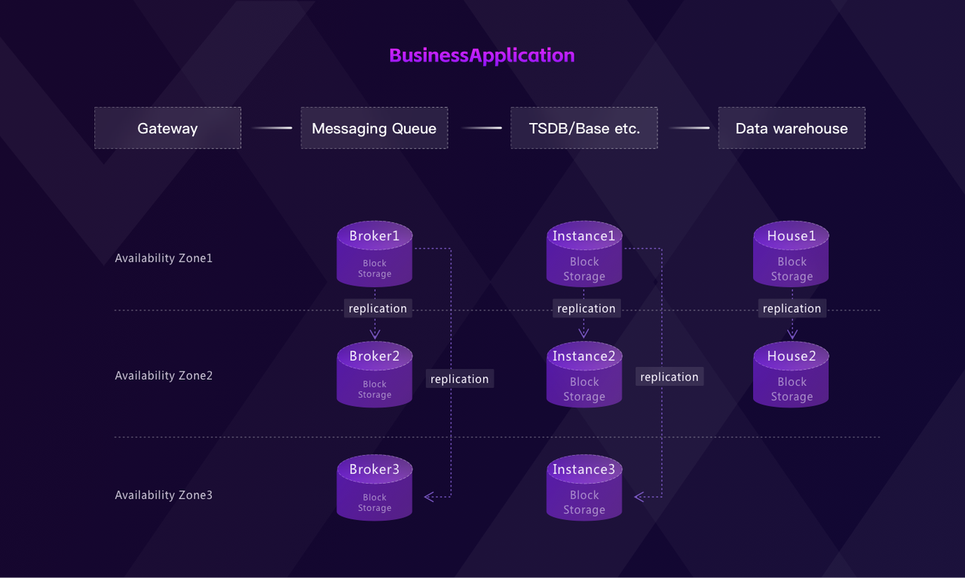Select the Instance2 block storage icon

(584, 375)
